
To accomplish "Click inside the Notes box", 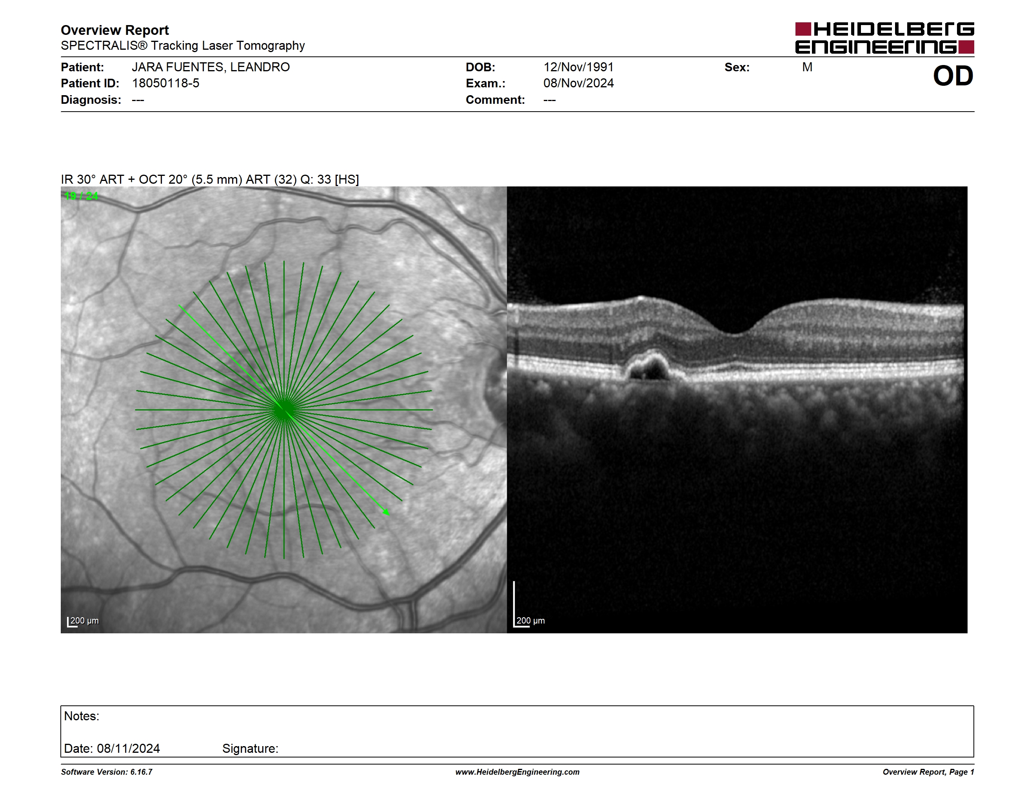I will 517,731.
